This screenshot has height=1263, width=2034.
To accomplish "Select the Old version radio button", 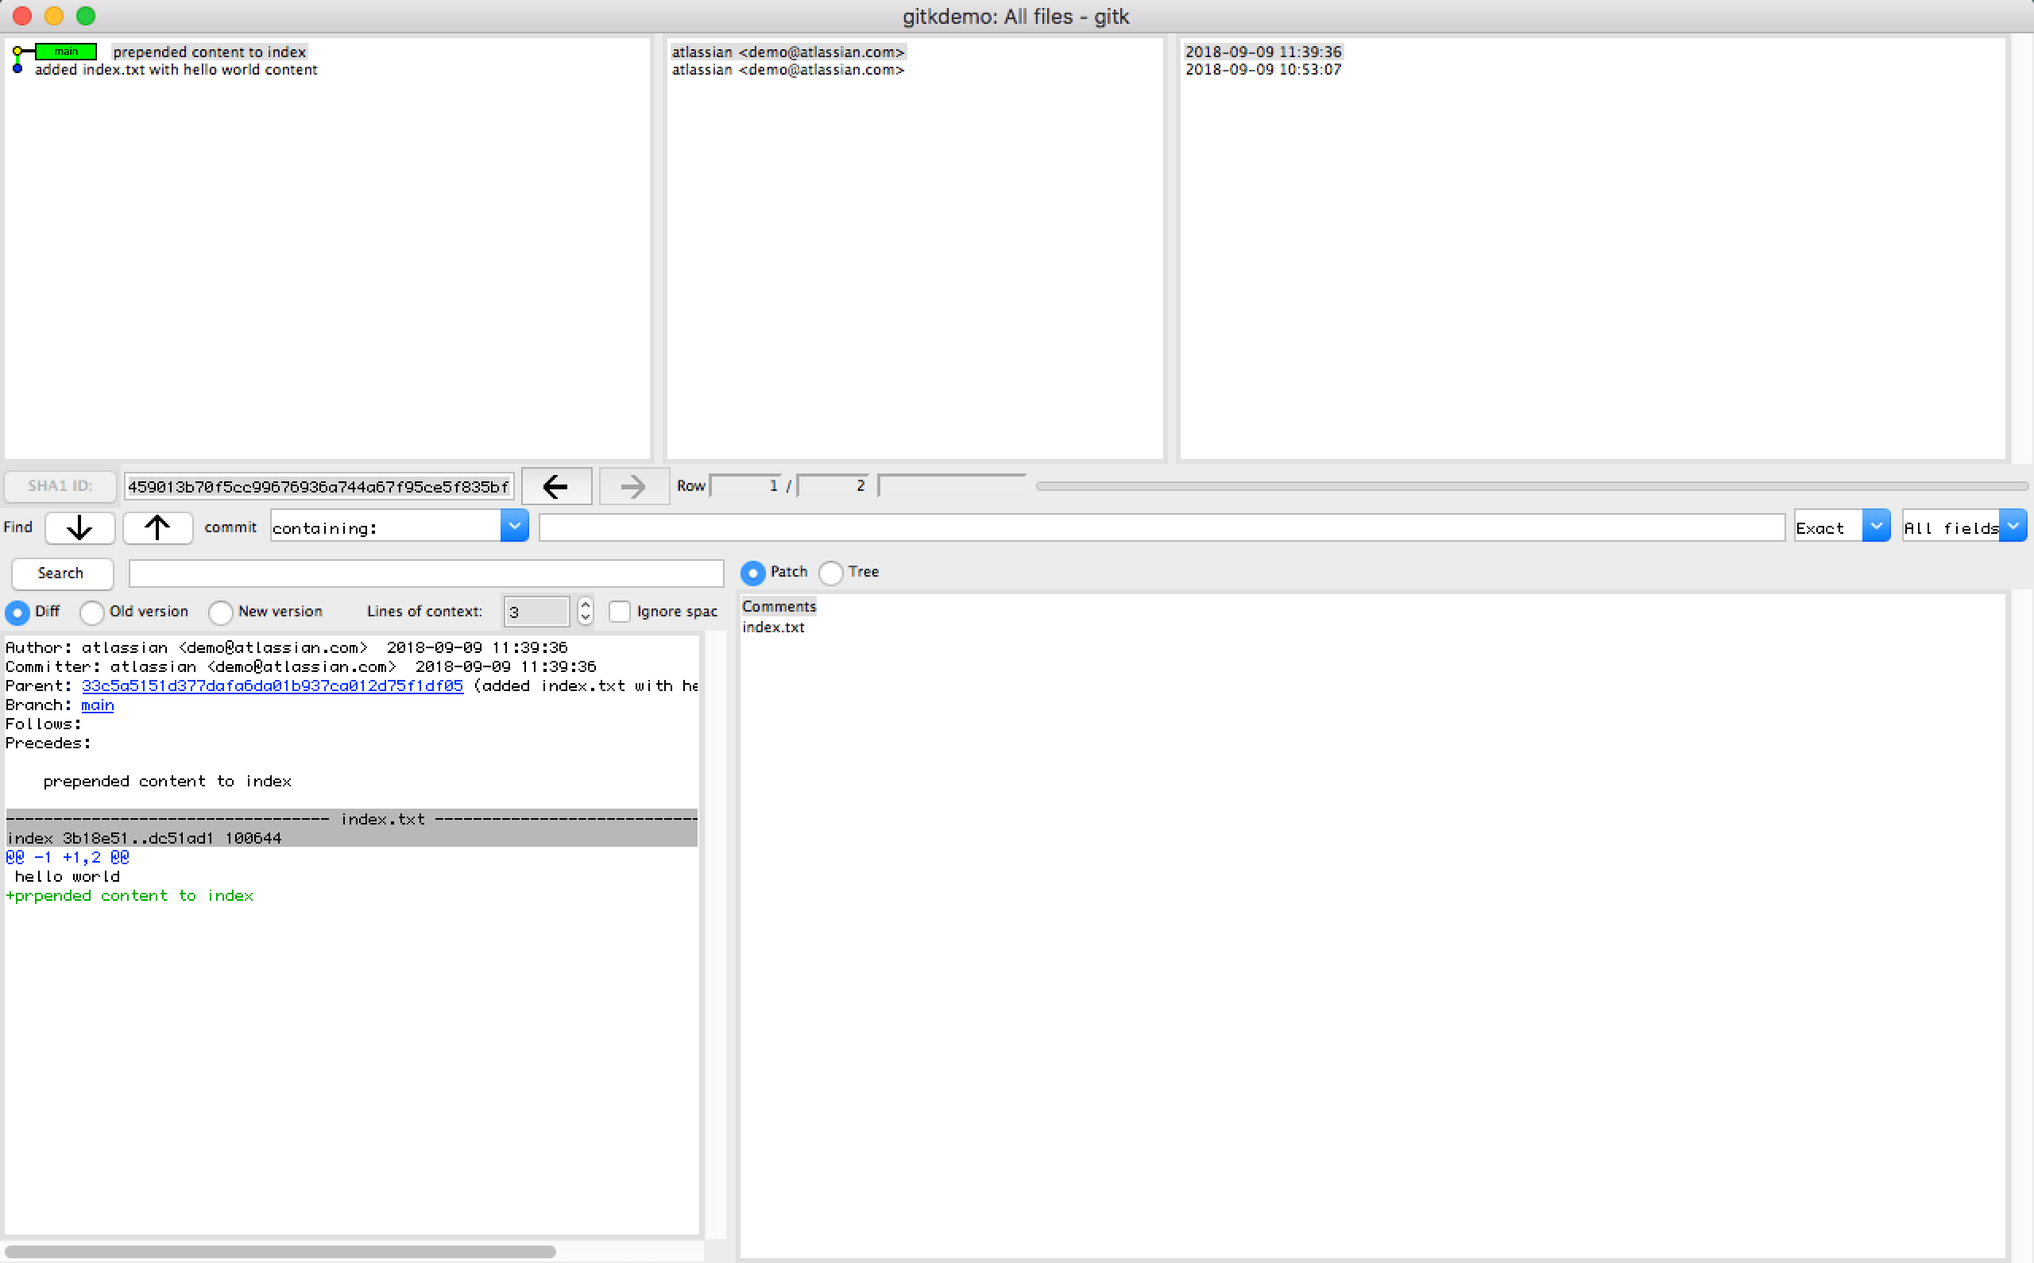I will tap(92, 612).
